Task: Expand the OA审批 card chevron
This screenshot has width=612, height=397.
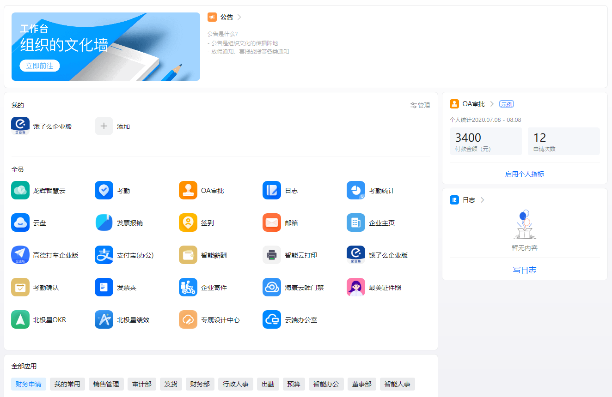Action: point(492,104)
